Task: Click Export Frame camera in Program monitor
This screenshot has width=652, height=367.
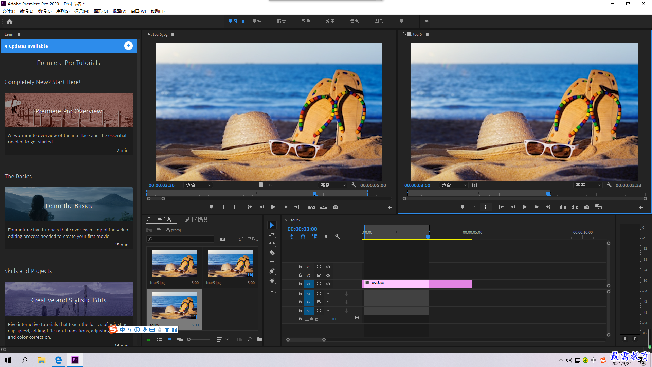Action: tap(587, 207)
